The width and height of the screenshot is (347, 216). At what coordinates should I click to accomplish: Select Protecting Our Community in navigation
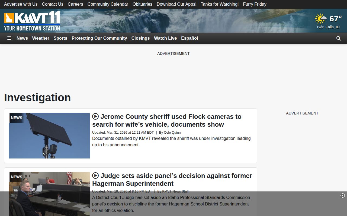[99, 38]
